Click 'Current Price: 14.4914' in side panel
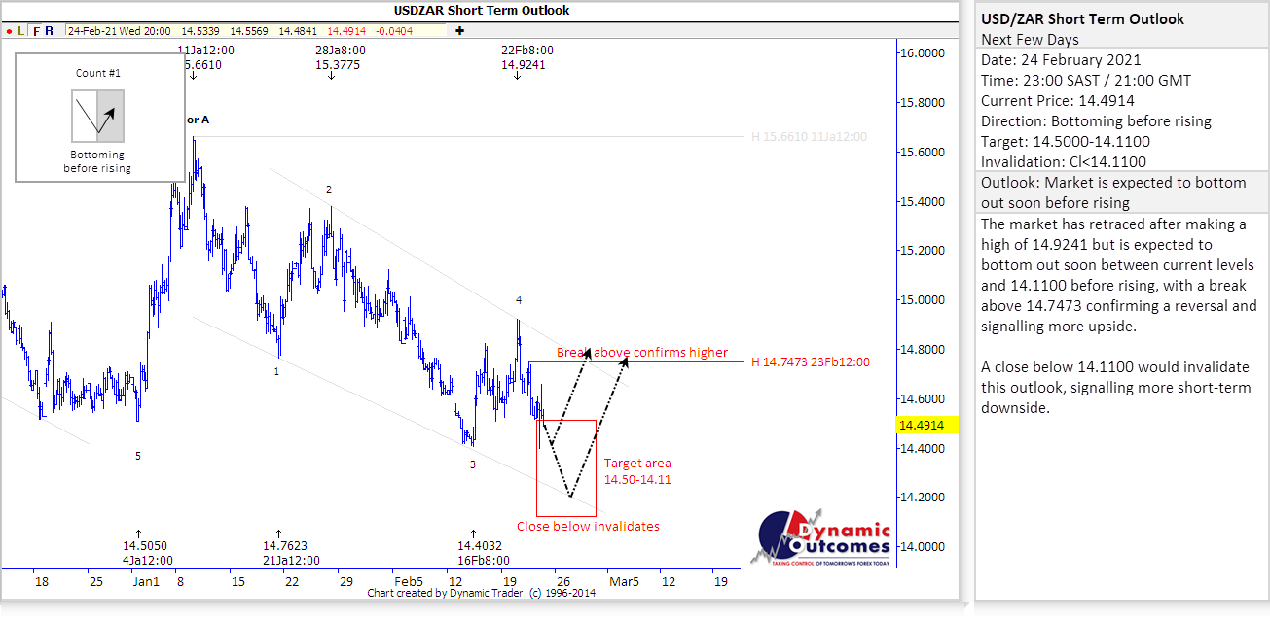Image resolution: width=1270 pixels, height=619 pixels. pyautogui.click(x=1058, y=101)
